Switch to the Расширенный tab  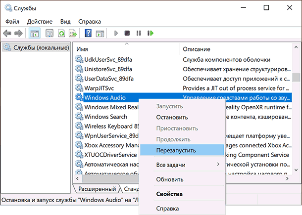97,189
